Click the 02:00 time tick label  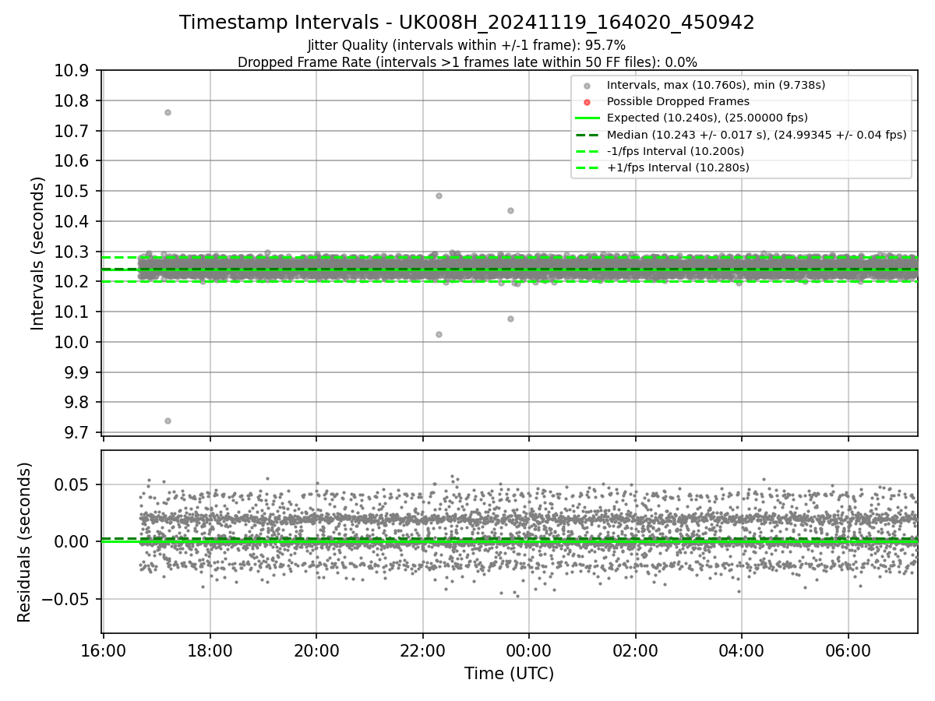pyautogui.click(x=635, y=651)
